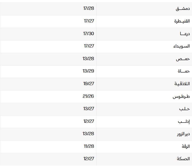
Task: Click the حمص city name cell
Action: [183, 59]
